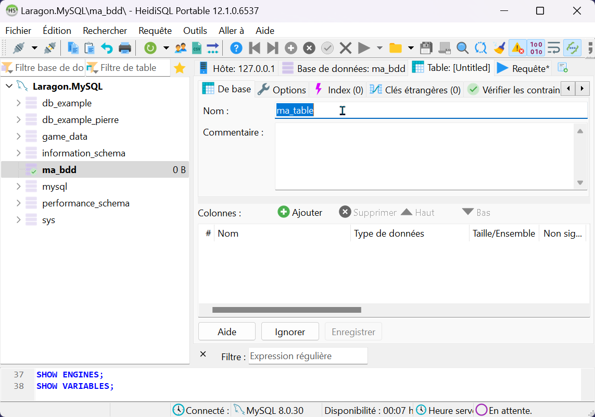Open the Outils menu
This screenshot has height=417, width=595.
pos(195,31)
